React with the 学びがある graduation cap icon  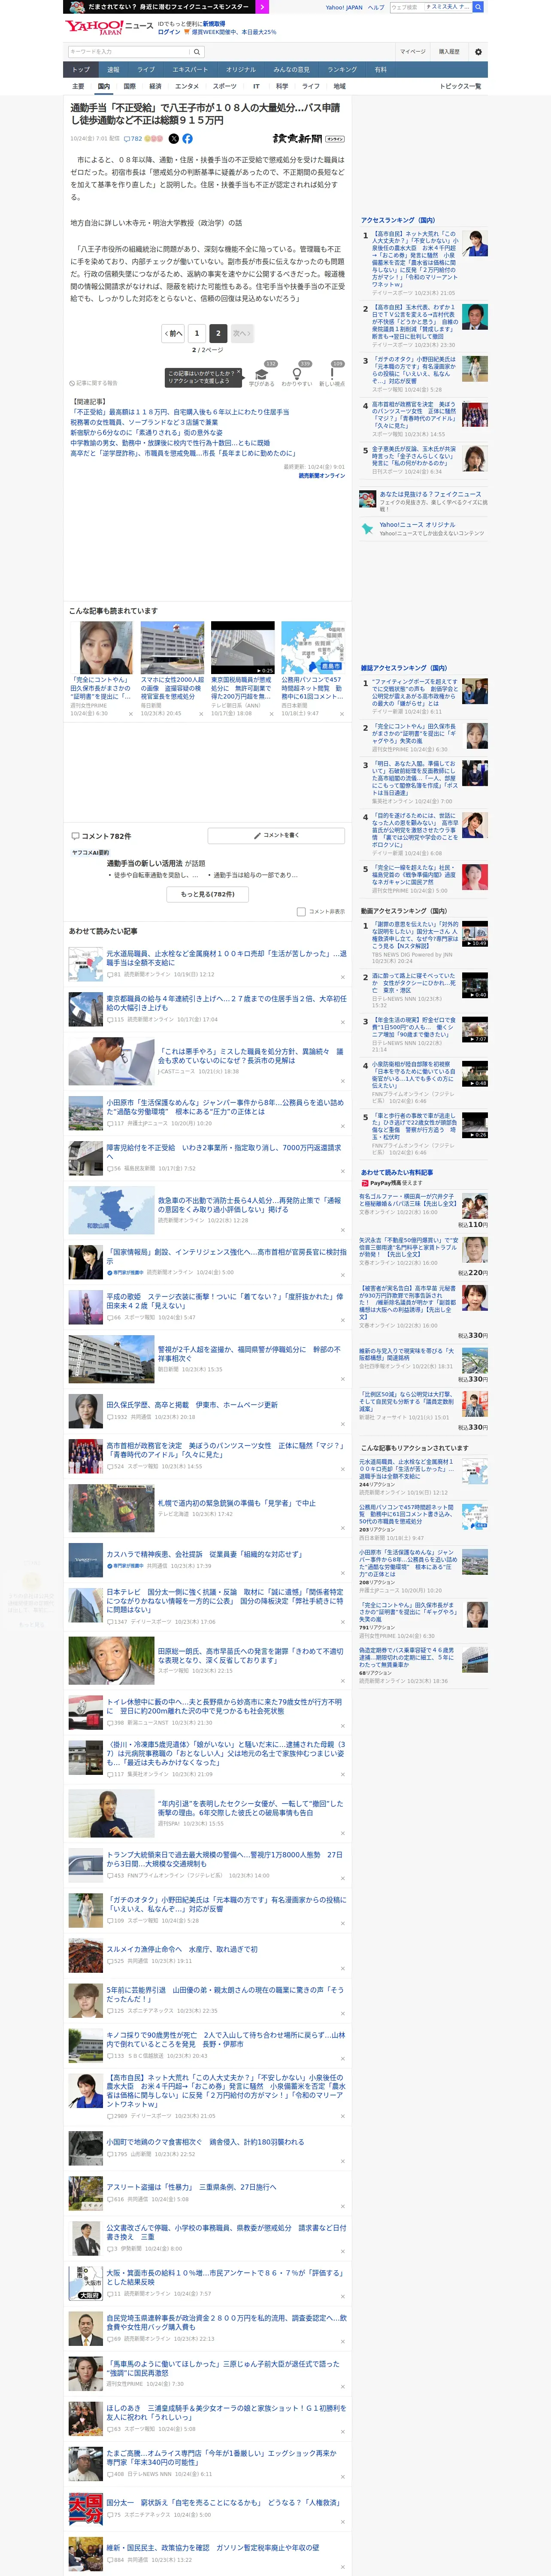coord(262,373)
